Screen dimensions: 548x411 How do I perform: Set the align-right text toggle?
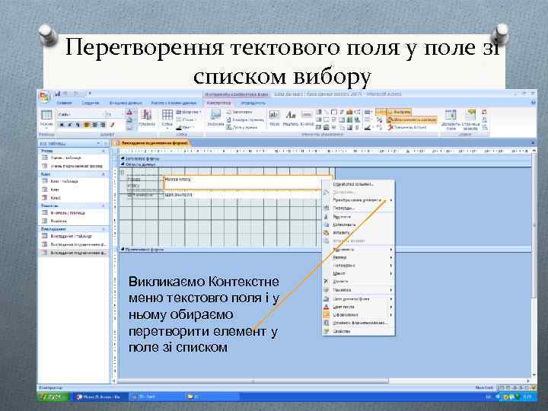pos(103,125)
